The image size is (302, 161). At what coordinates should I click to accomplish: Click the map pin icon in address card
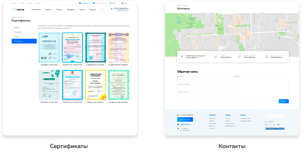182,56
